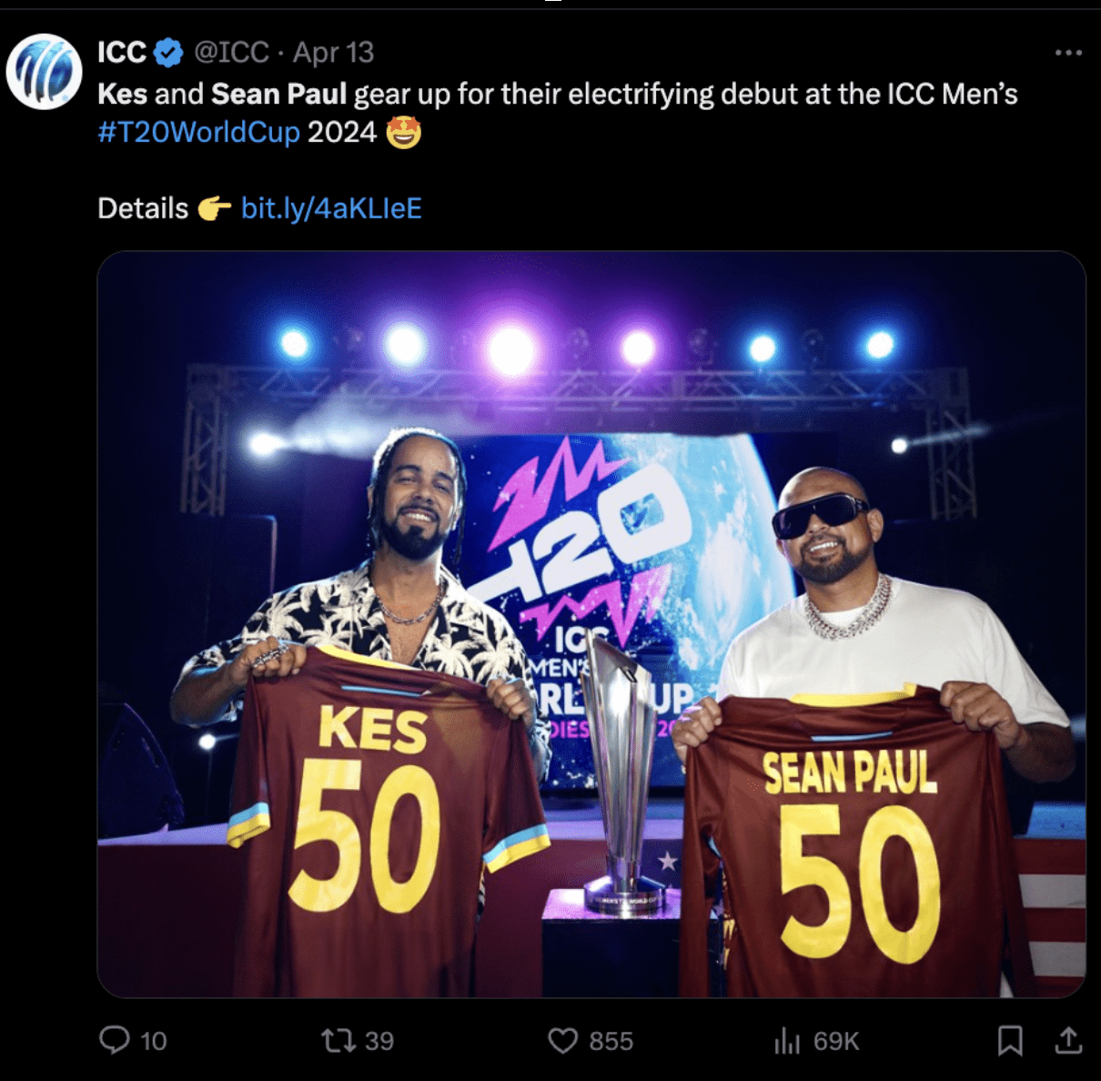Click the share upload arrow icon
The width and height of the screenshot is (1101, 1081).
click(x=1068, y=1040)
